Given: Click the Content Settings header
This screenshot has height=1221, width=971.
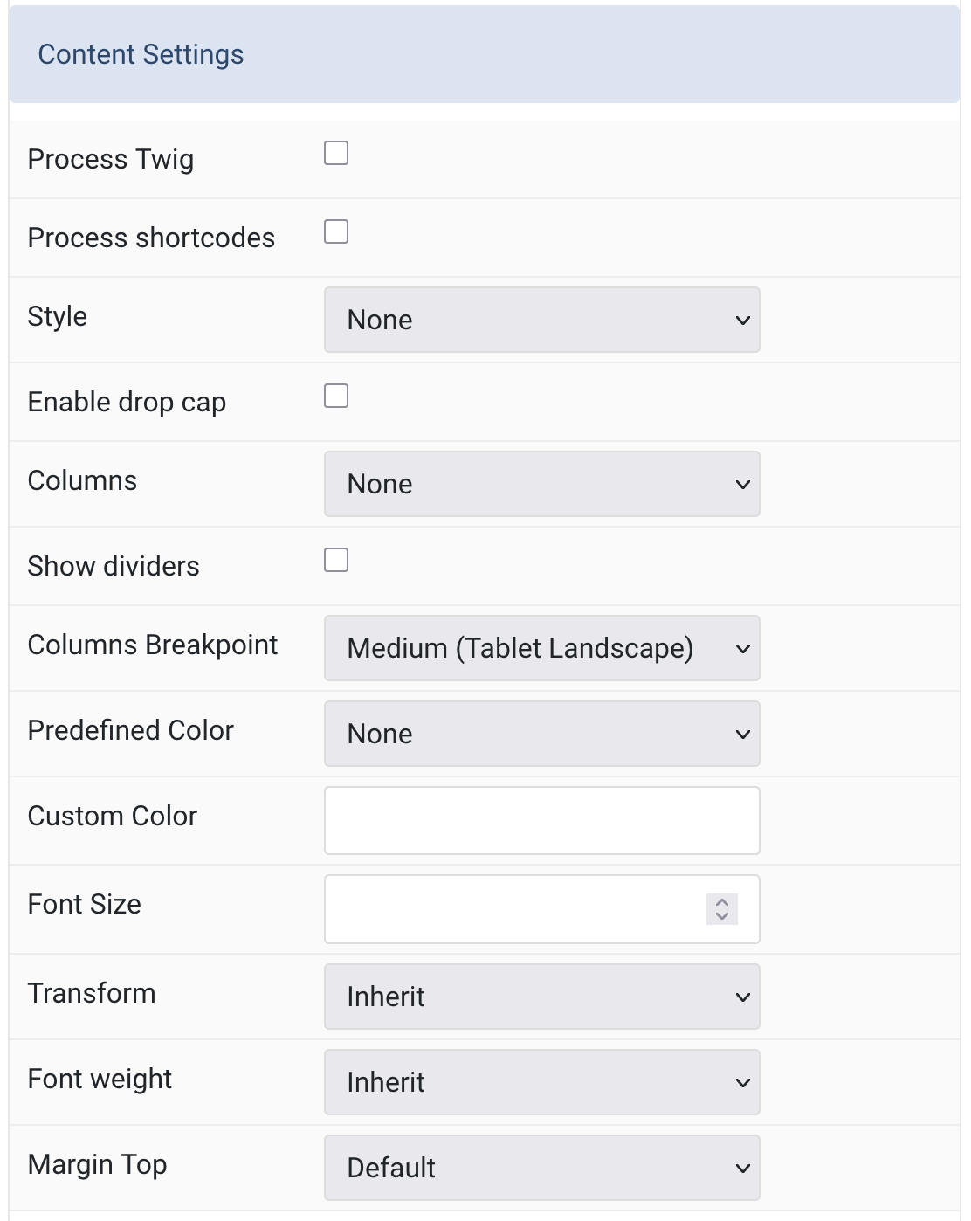Looking at the screenshot, I should 485,54.
